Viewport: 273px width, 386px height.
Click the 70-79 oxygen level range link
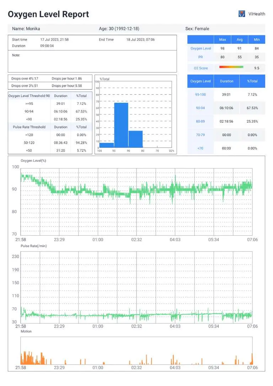[x=200, y=135]
